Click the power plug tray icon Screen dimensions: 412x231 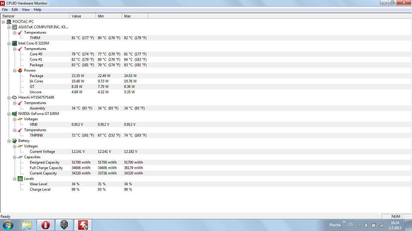pos(374,225)
